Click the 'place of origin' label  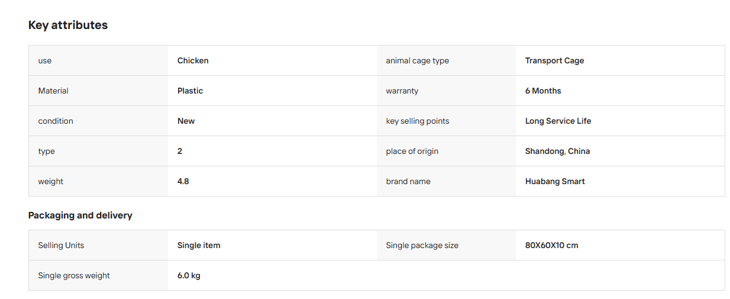coord(412,151)
